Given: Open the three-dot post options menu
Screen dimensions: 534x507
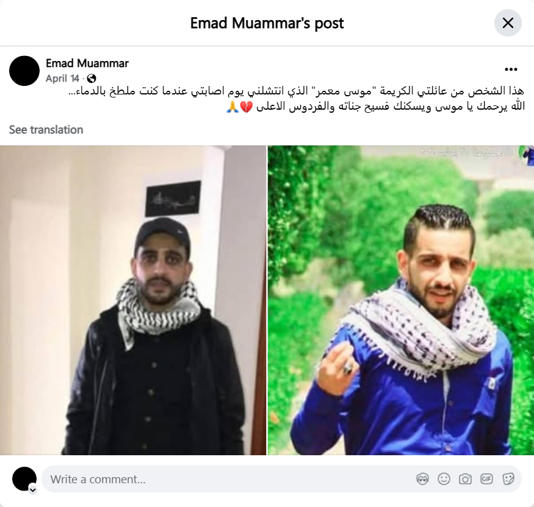Looking at the screenshot, I should click(x=511, y=69).
